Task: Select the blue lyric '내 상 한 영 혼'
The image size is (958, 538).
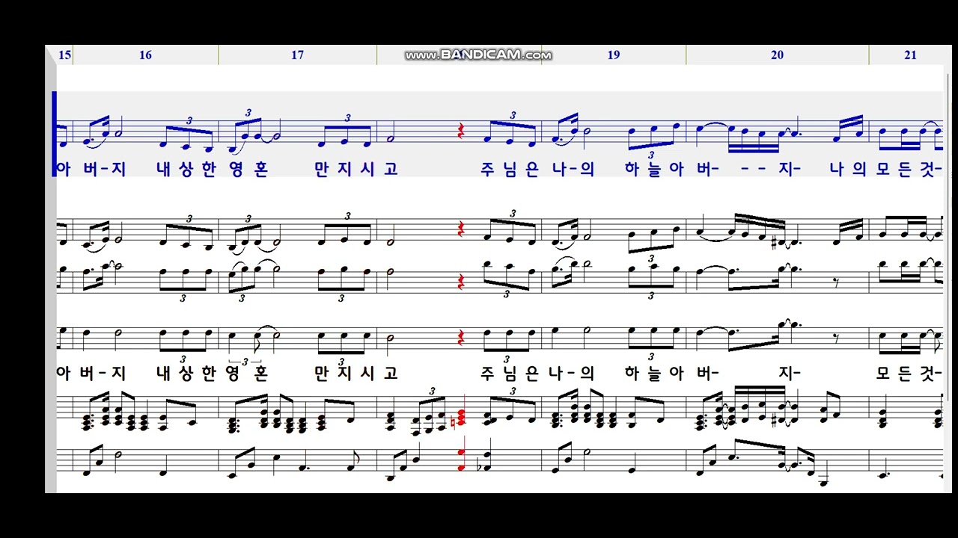Action: click(x=212, y=169)
